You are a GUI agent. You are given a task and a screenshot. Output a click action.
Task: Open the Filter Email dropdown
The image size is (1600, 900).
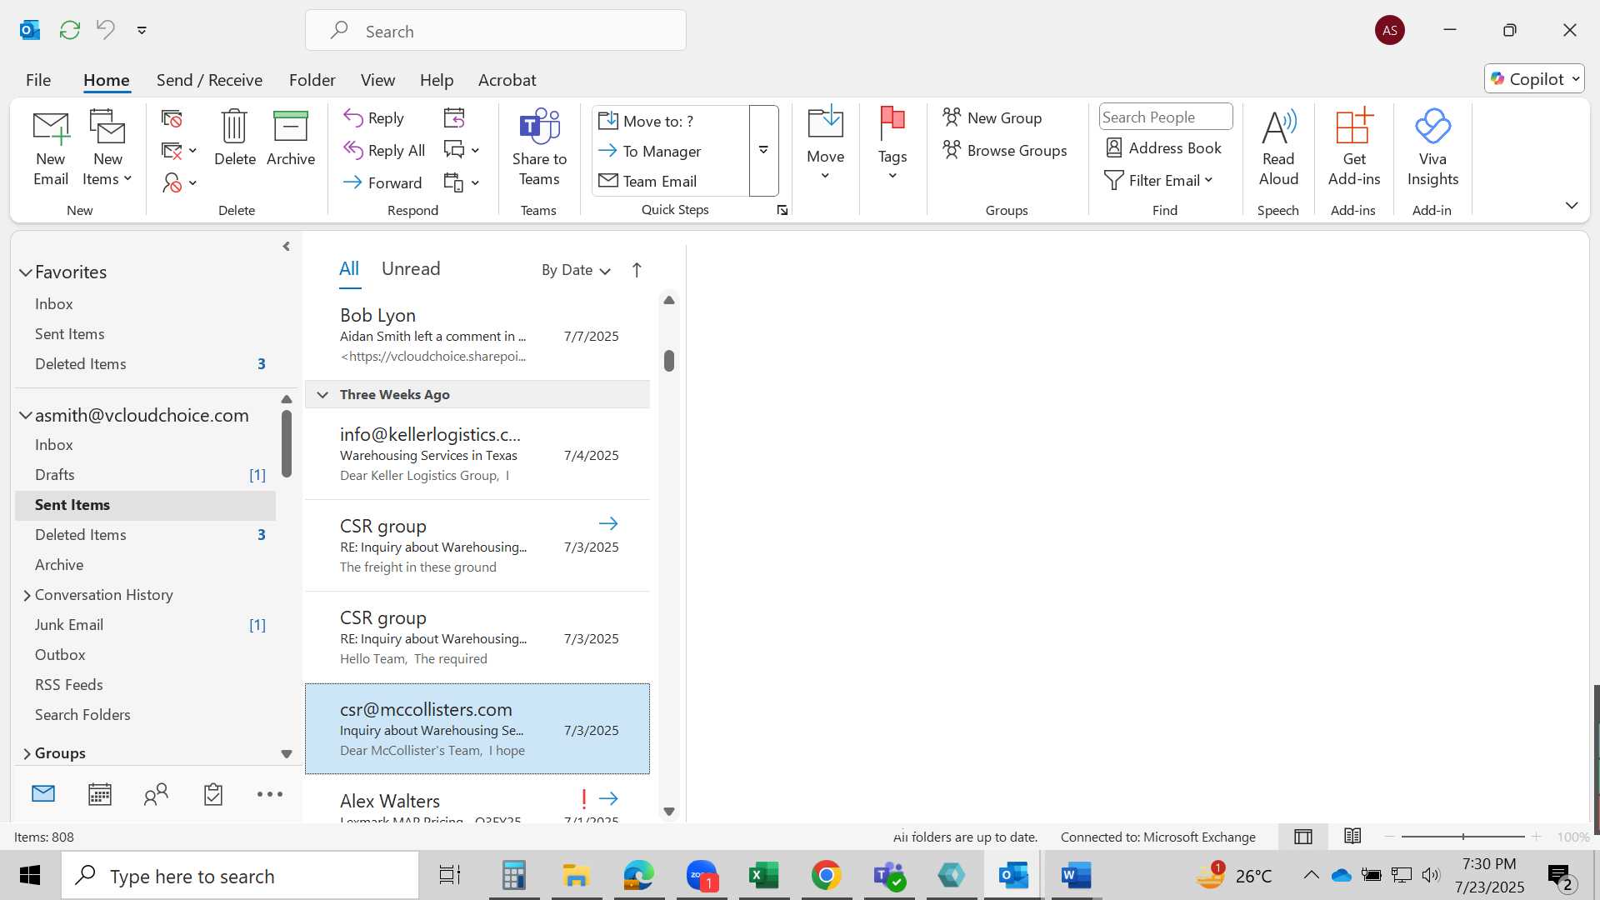click(x=1159, y=181)
